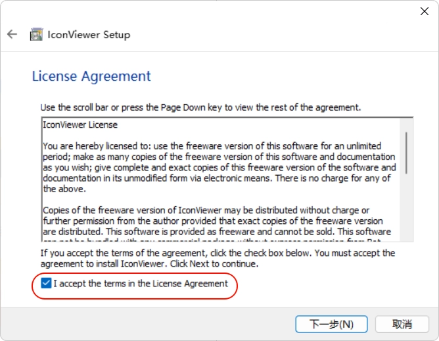Click the scrollbar track above the thumb
The image size is (439, 341).
tap(406, 125)
